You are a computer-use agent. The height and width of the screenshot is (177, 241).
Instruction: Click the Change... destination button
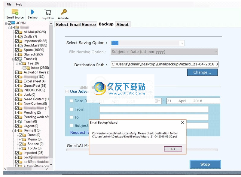[x=202, y=72]
